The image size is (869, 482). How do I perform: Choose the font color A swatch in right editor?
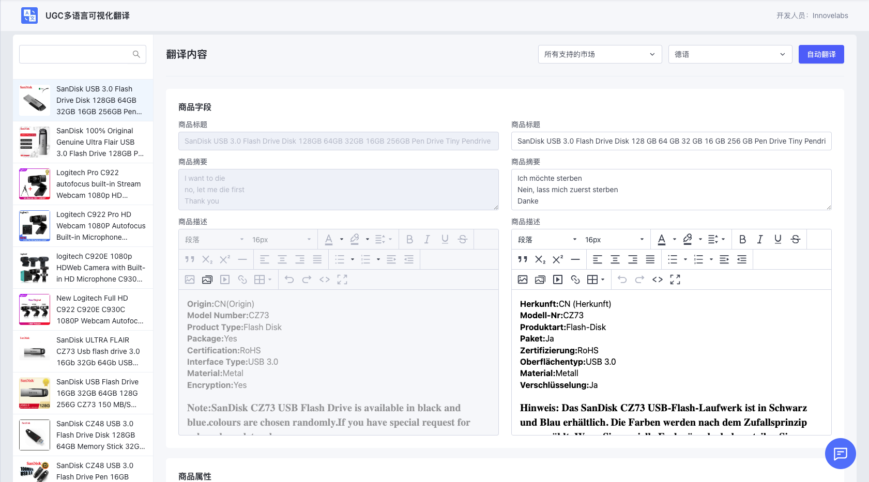pyautogui.click(x=662, y=239)
